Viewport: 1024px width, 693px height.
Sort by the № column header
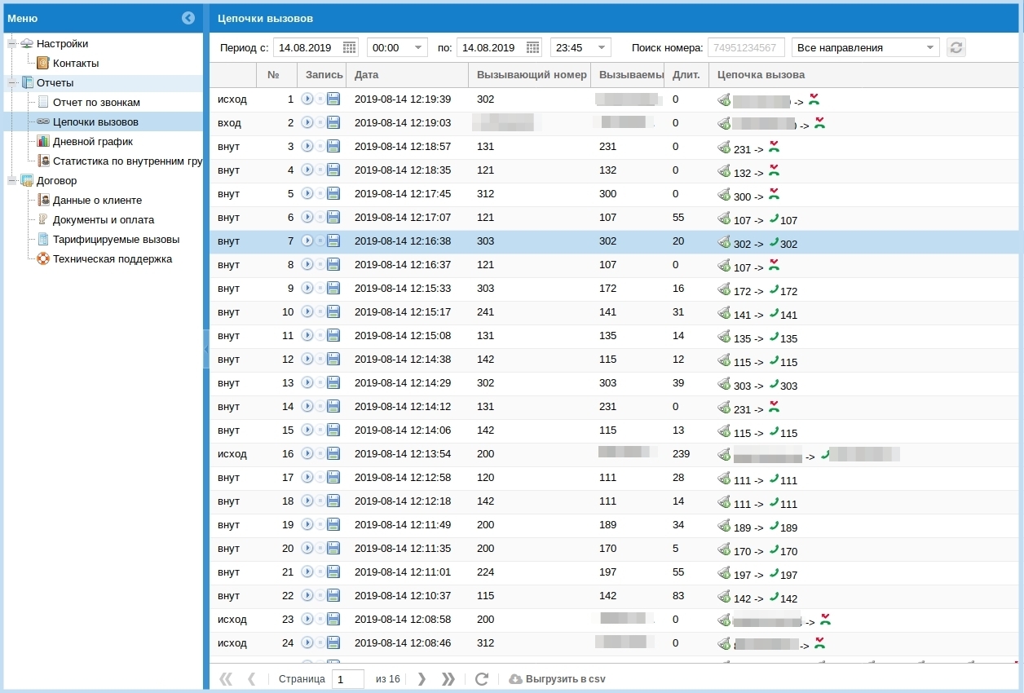pyautogui.click(x=277, y=75)
